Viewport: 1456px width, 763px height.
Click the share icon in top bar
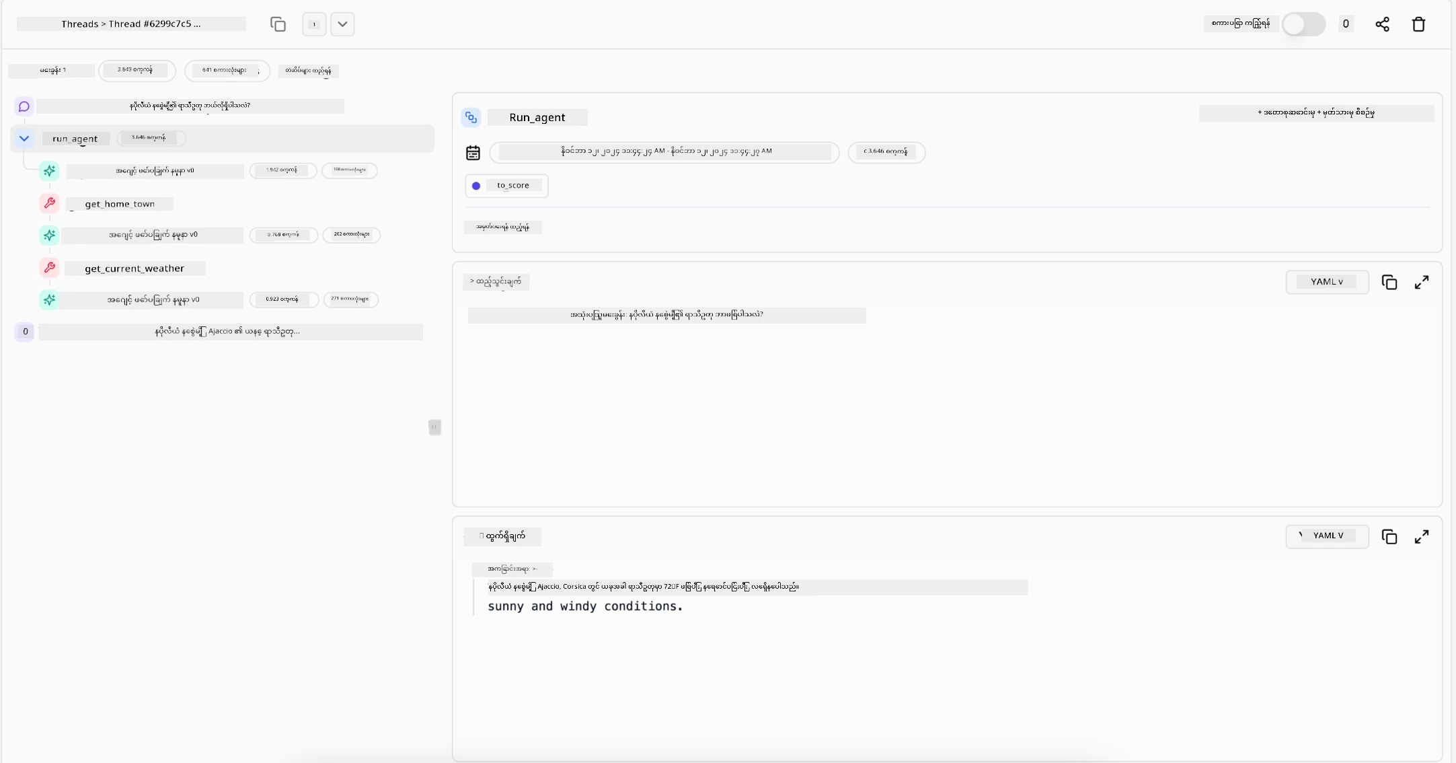coord(1382,24)
